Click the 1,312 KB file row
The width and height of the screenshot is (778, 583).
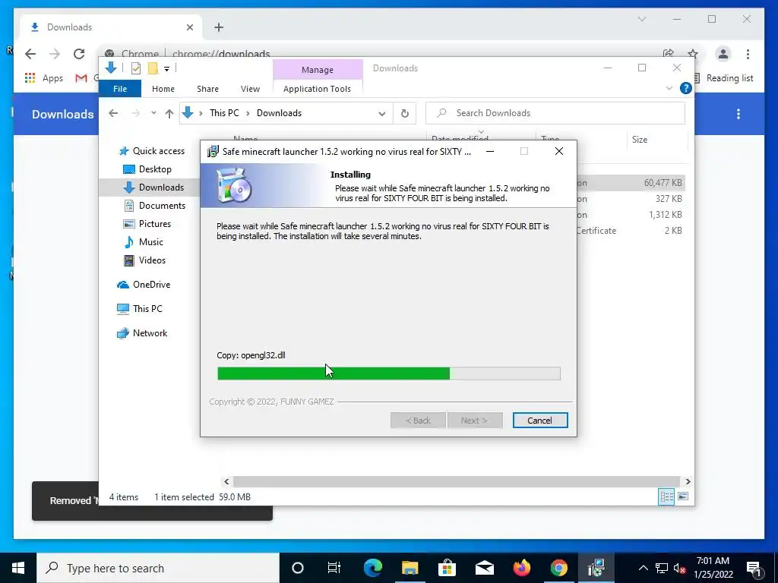631,215
